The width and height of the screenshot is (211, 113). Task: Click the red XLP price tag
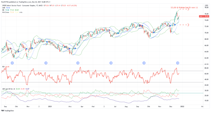click(x=201, y=16)
